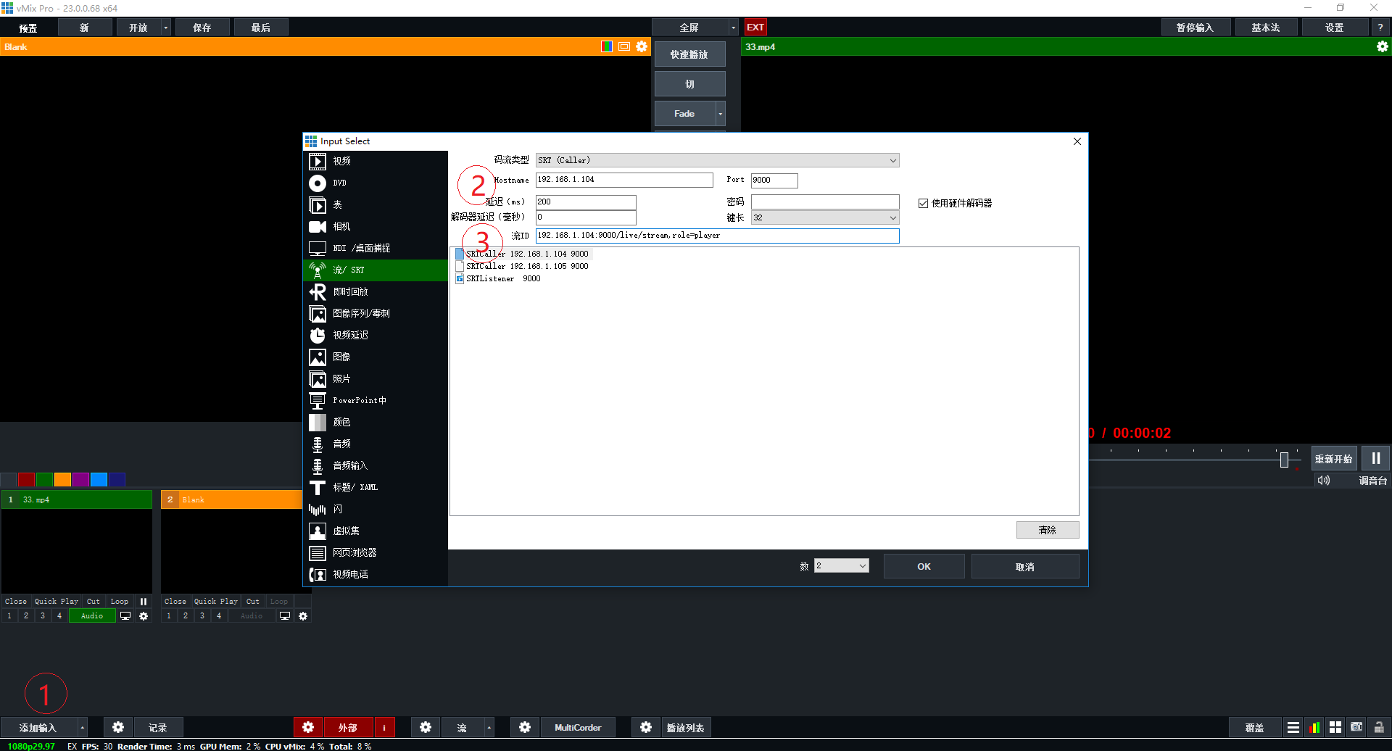Toggle the Audio button on input 1

point(91,615)
